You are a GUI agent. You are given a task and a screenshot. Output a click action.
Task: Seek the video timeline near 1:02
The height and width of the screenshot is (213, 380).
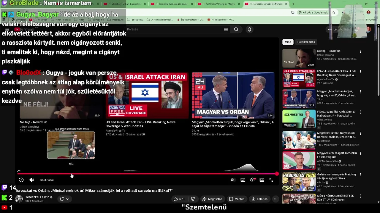tap(71, 174)
